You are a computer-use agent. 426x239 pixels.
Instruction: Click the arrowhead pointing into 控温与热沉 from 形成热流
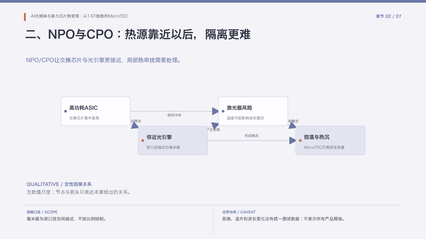click(293, 140)
